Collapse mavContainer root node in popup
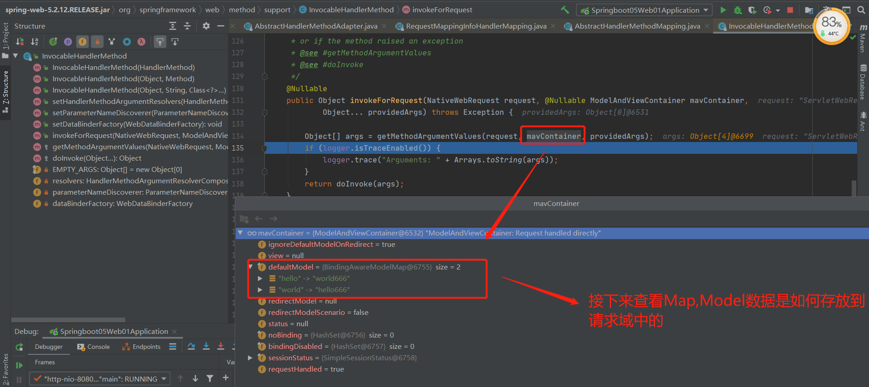The width and height of the screenshot is (869, 387). 240,233
